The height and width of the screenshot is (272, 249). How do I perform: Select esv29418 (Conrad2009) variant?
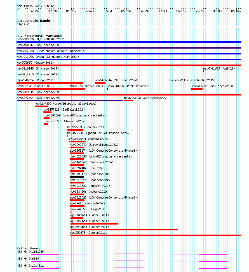tap(87, 204)
